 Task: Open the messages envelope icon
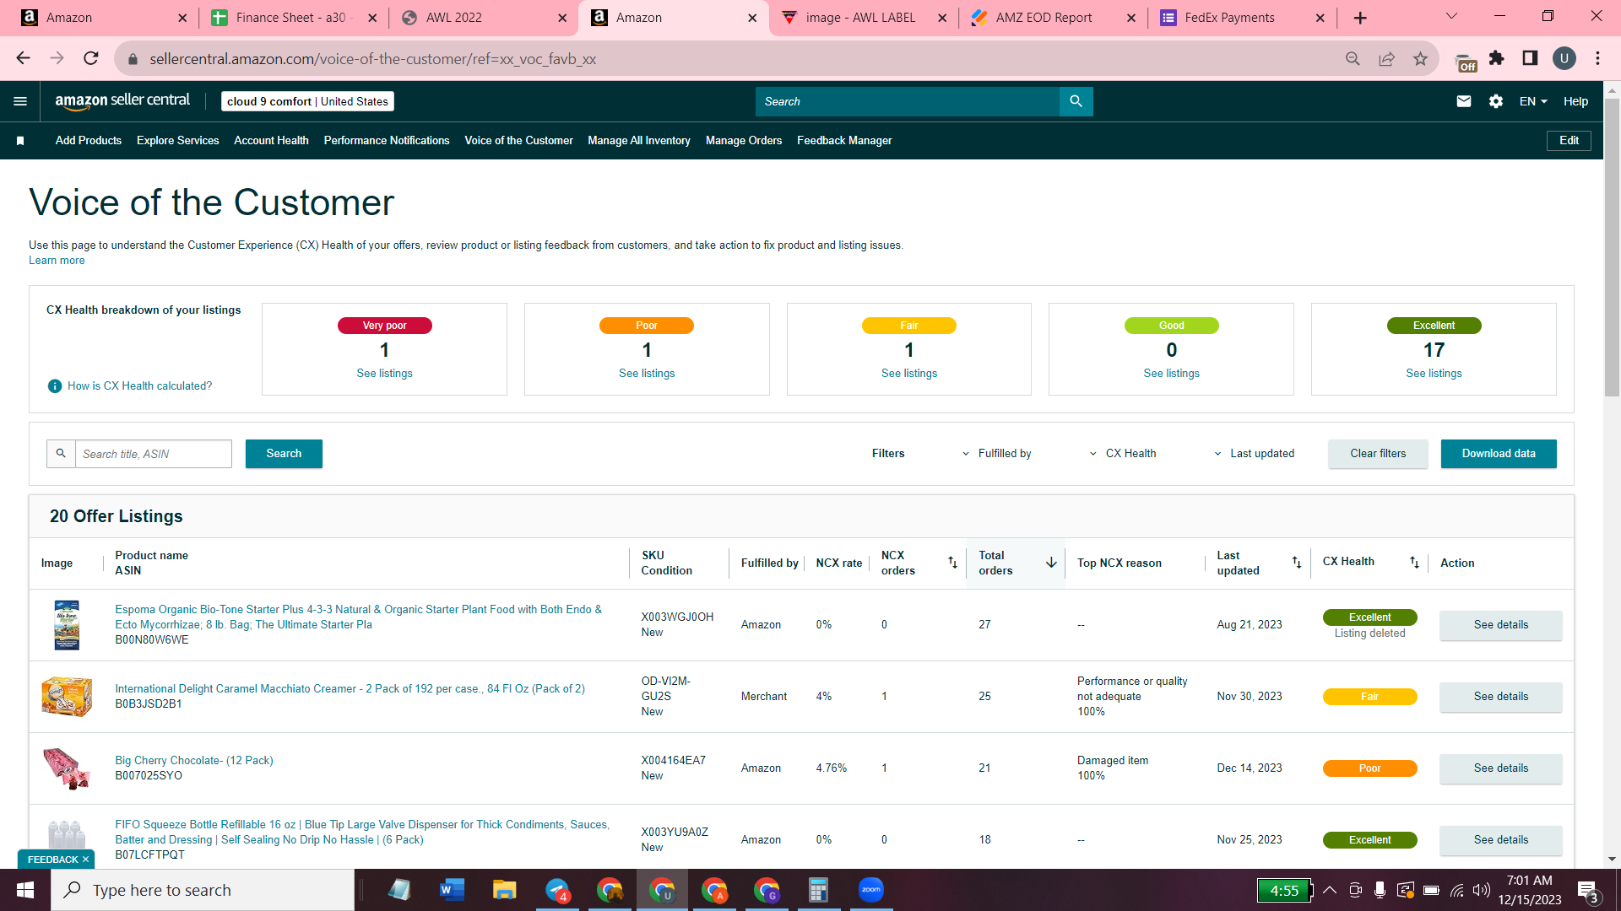1463,101
